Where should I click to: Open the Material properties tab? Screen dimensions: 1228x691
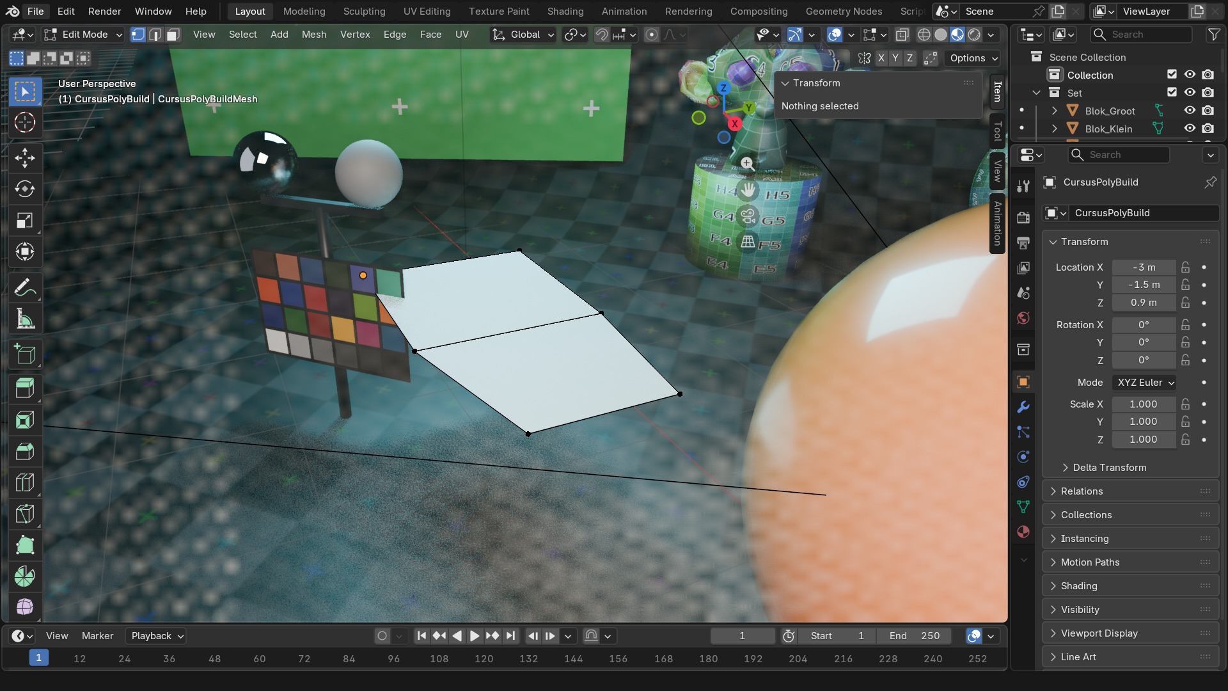(x=1023, y=532)
